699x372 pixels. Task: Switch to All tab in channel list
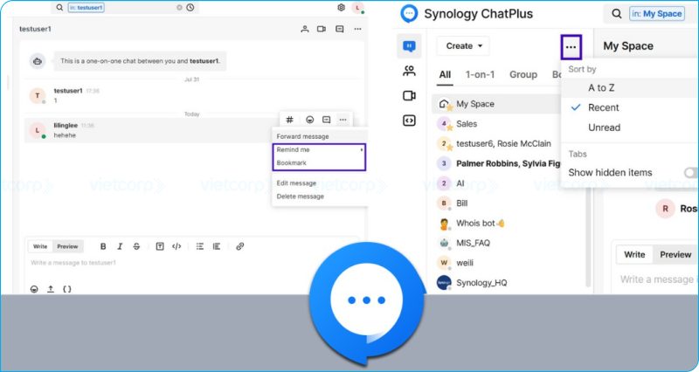point(445,74)
